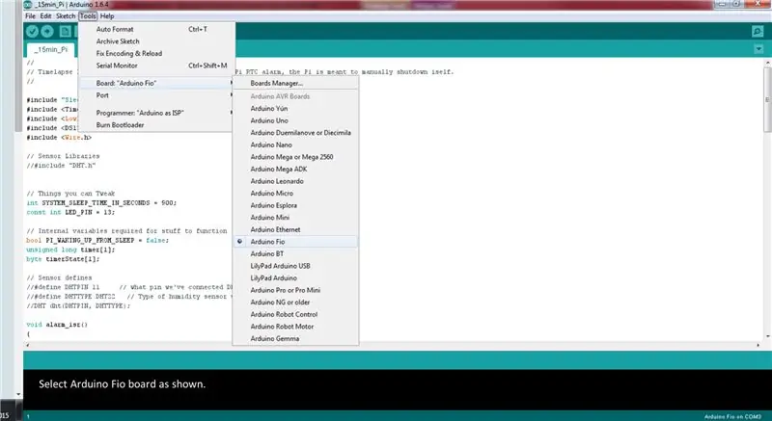Close the highlighted Tools menu
This screenshot has height=421, width=772.
88,15
